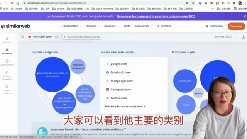Click Voir tous les autres sites web
Image resolution: width=247 pixels, height=139 pixels.
click(125, 107)
